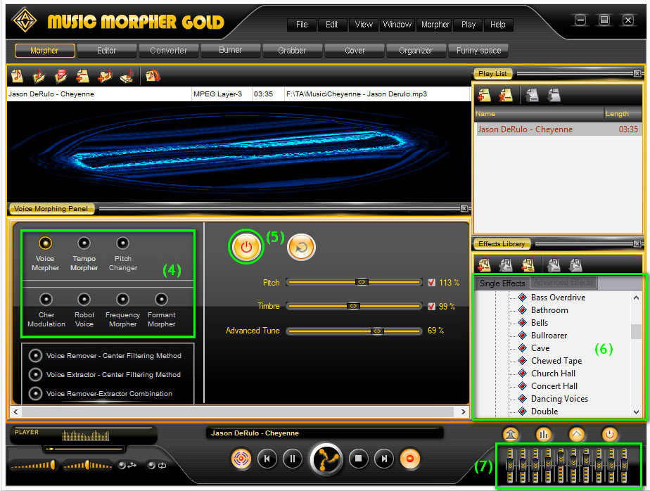This screenshot has height=491, width=650.
Task: Stop the playback
Action: tap(359, 459)
